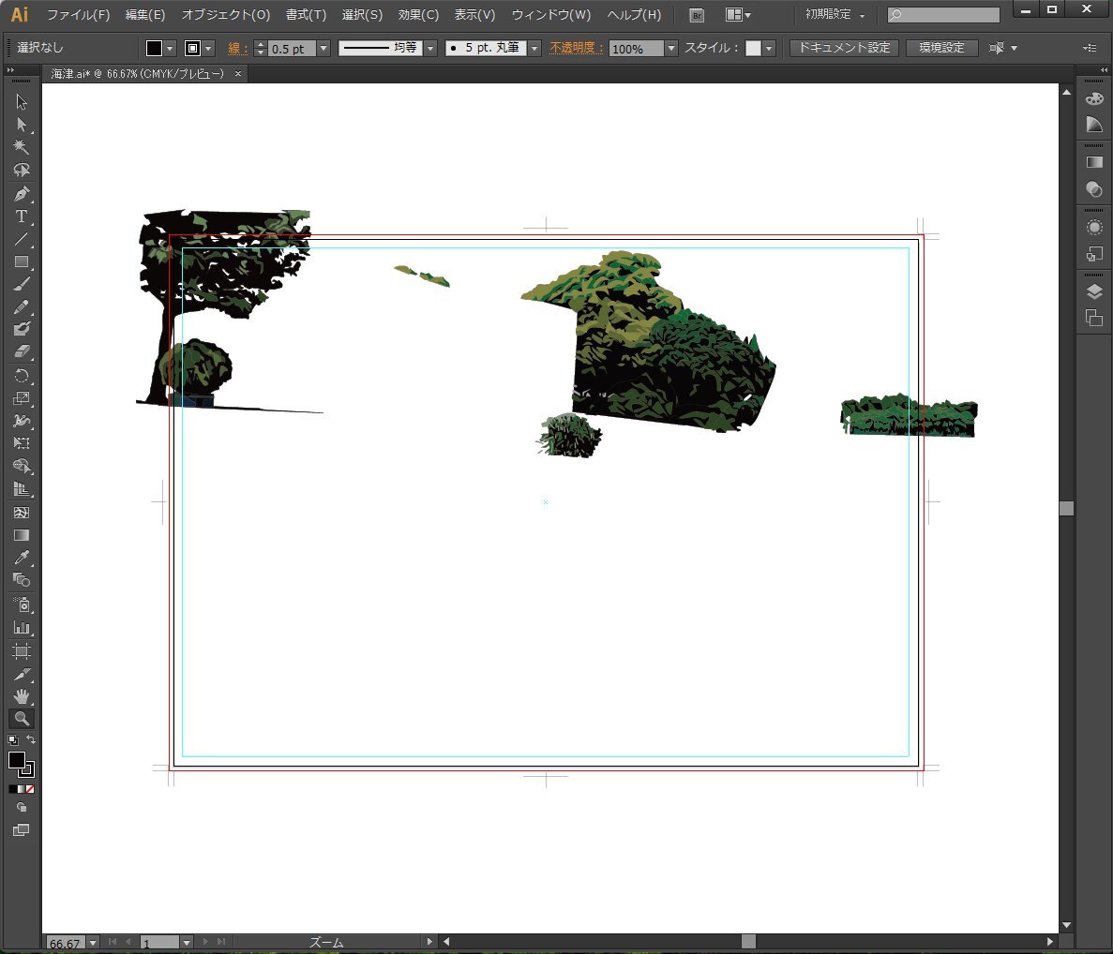The width and height of the screenshot is (1113, 954).
Task: Select the Eraser tool
Action: 22,351
